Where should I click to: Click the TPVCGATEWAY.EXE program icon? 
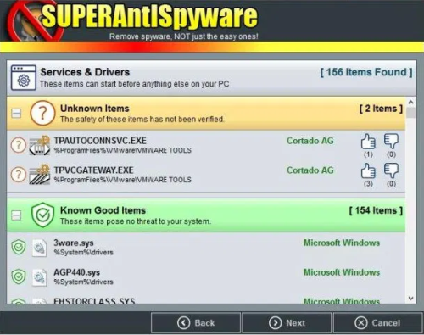tap(40, 175)
